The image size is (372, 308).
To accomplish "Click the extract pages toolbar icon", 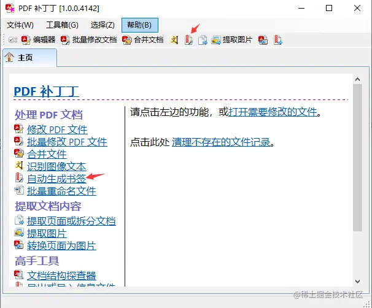I will coord(203,40).
